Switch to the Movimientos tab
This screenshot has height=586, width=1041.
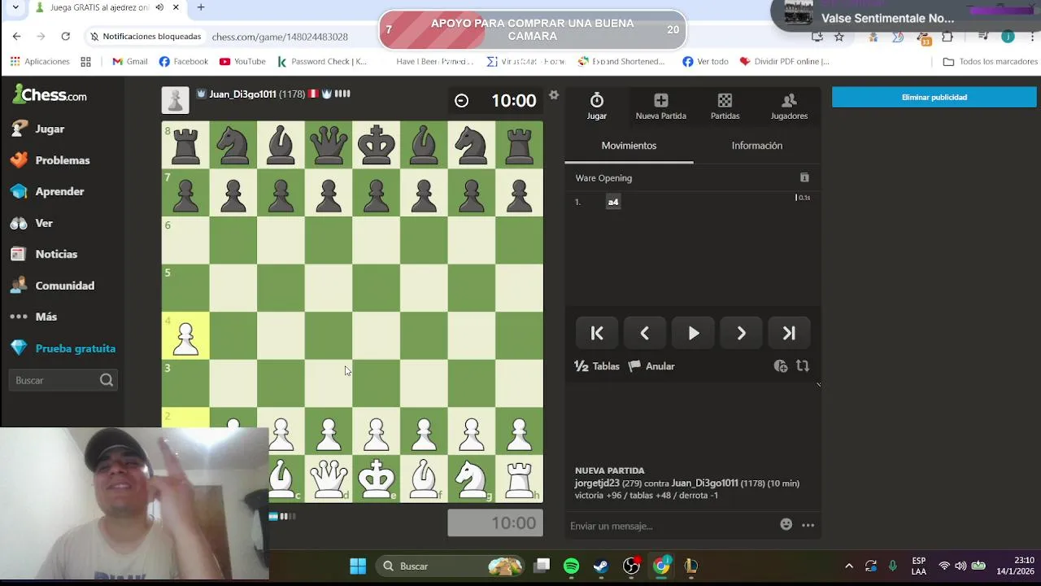pos(629,146)
